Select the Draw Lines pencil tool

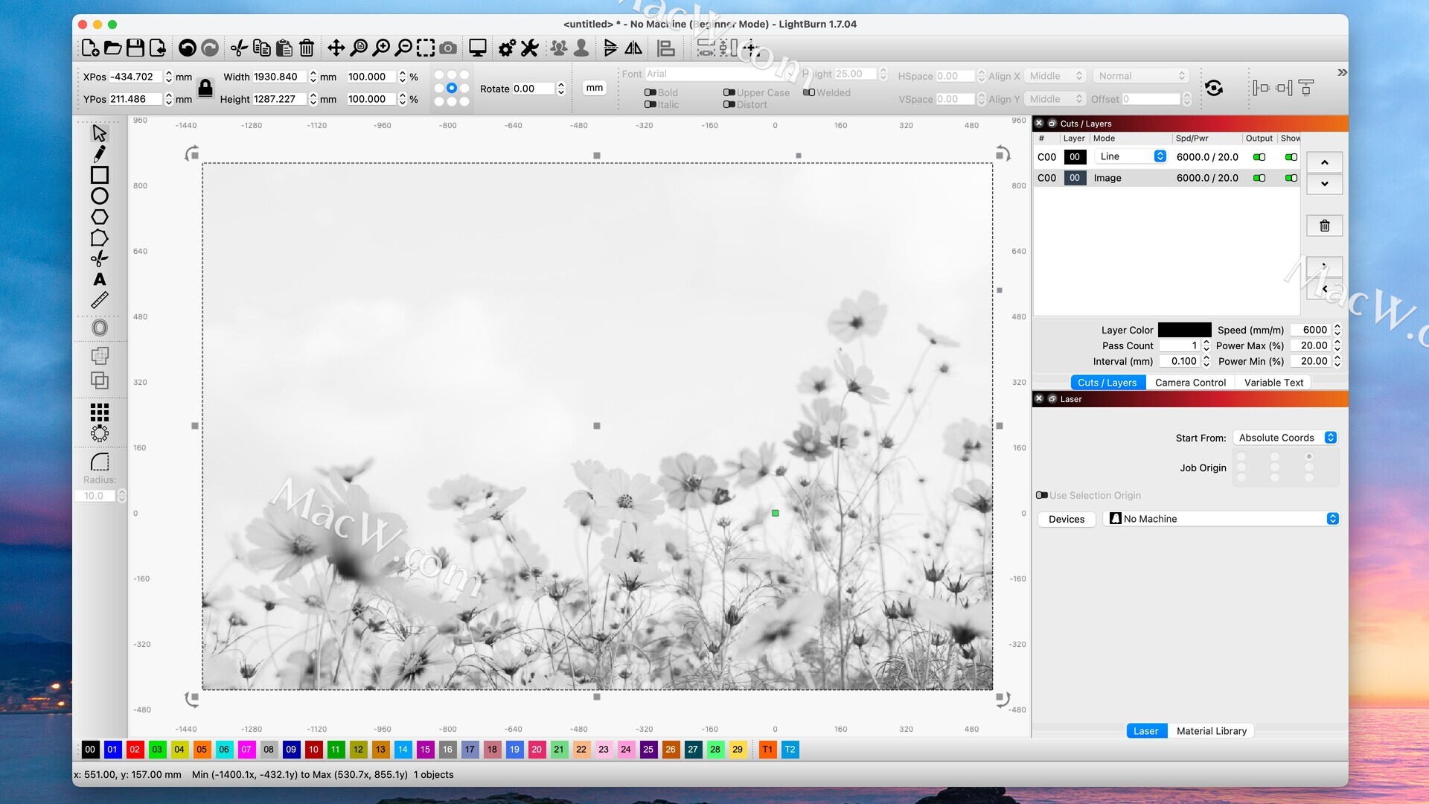[99, 154]
